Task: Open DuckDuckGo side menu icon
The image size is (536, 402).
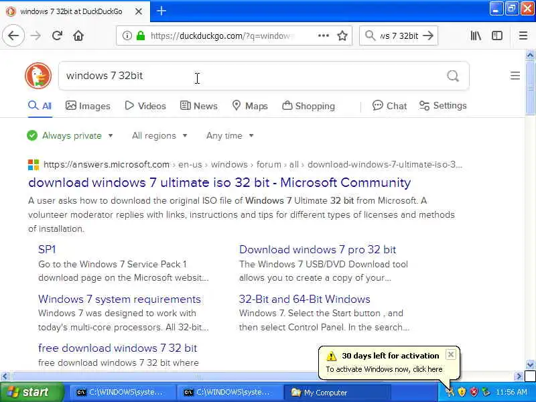Action: [515, 76]
